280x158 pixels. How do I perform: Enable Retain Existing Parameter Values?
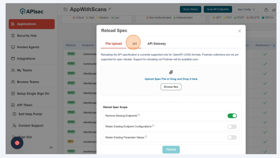232,137
